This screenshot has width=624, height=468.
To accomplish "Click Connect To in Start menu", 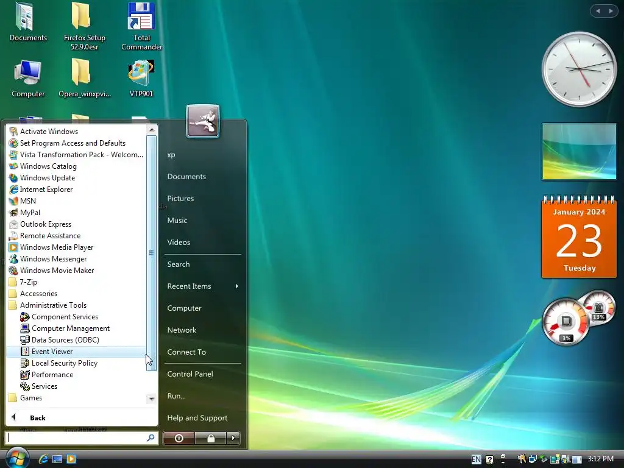I will click(186, 352).
